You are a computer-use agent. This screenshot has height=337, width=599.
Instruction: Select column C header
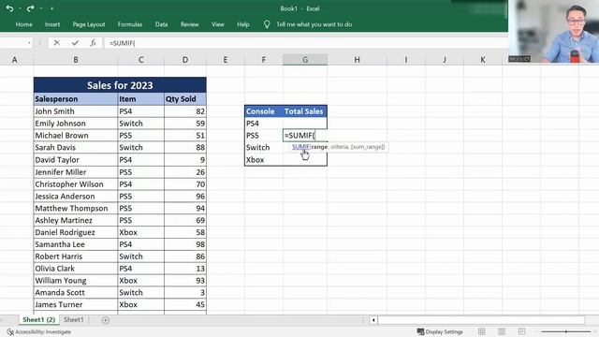[x=141, y=60]
